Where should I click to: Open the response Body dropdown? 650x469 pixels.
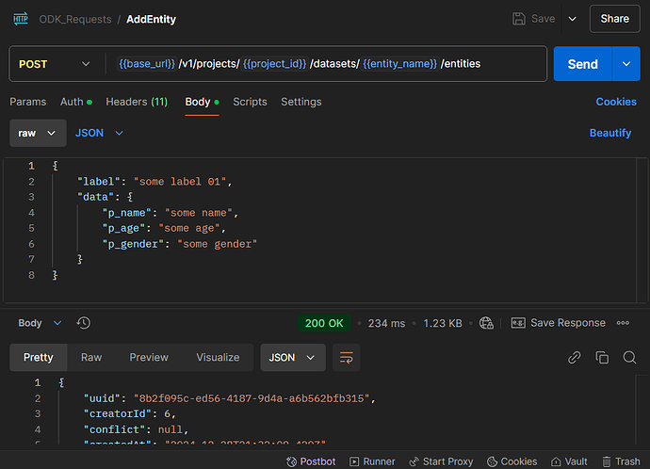click(x=40, y=323)
